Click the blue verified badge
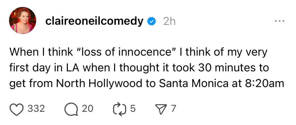The height and width of the screenshot is (125, 296). (152, 21)
